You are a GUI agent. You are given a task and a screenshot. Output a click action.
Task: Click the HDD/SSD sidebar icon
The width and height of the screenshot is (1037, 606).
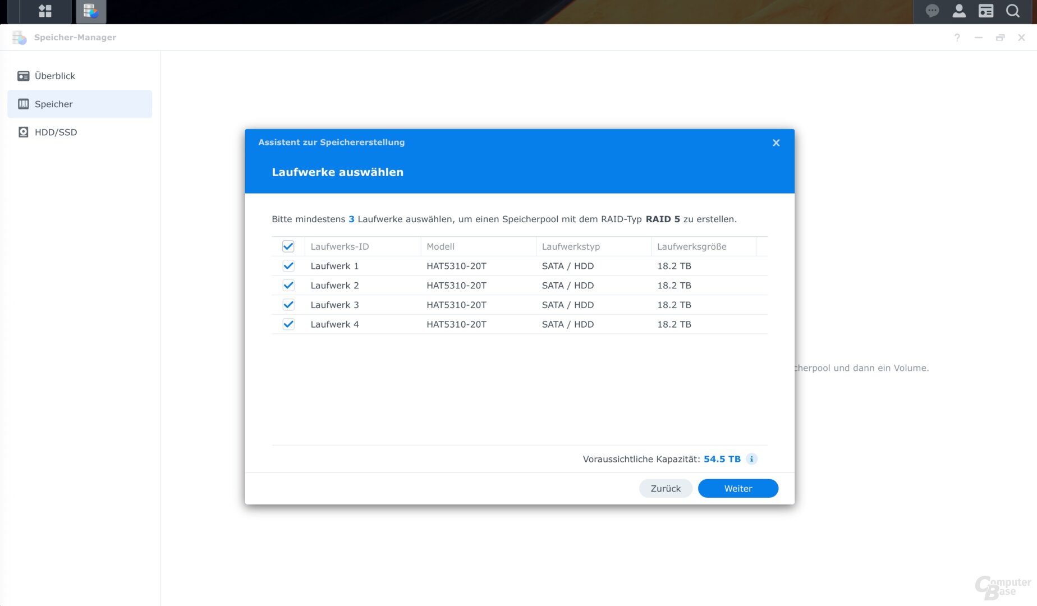pos(24,132)
